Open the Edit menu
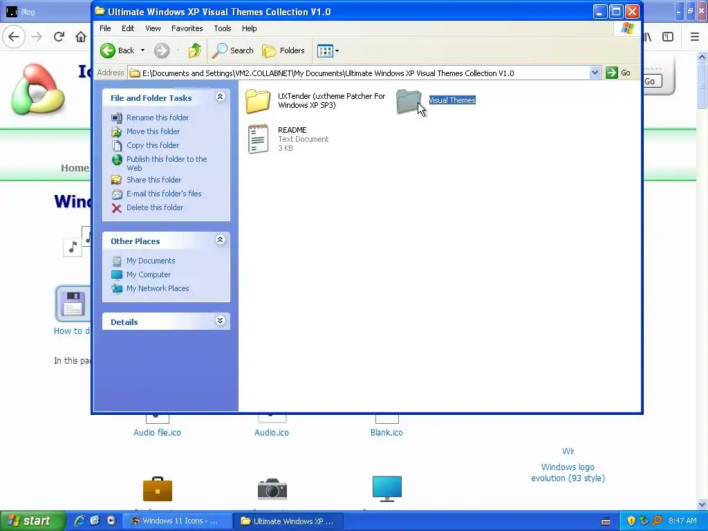The image size is (708, 531). pos(128,28)
